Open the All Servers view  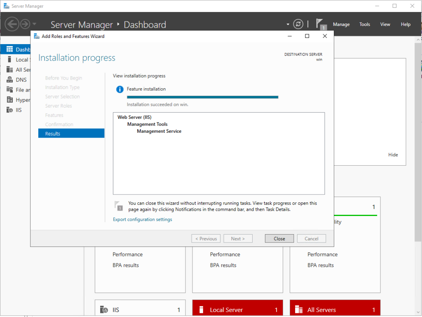click(x=19, y=69)
